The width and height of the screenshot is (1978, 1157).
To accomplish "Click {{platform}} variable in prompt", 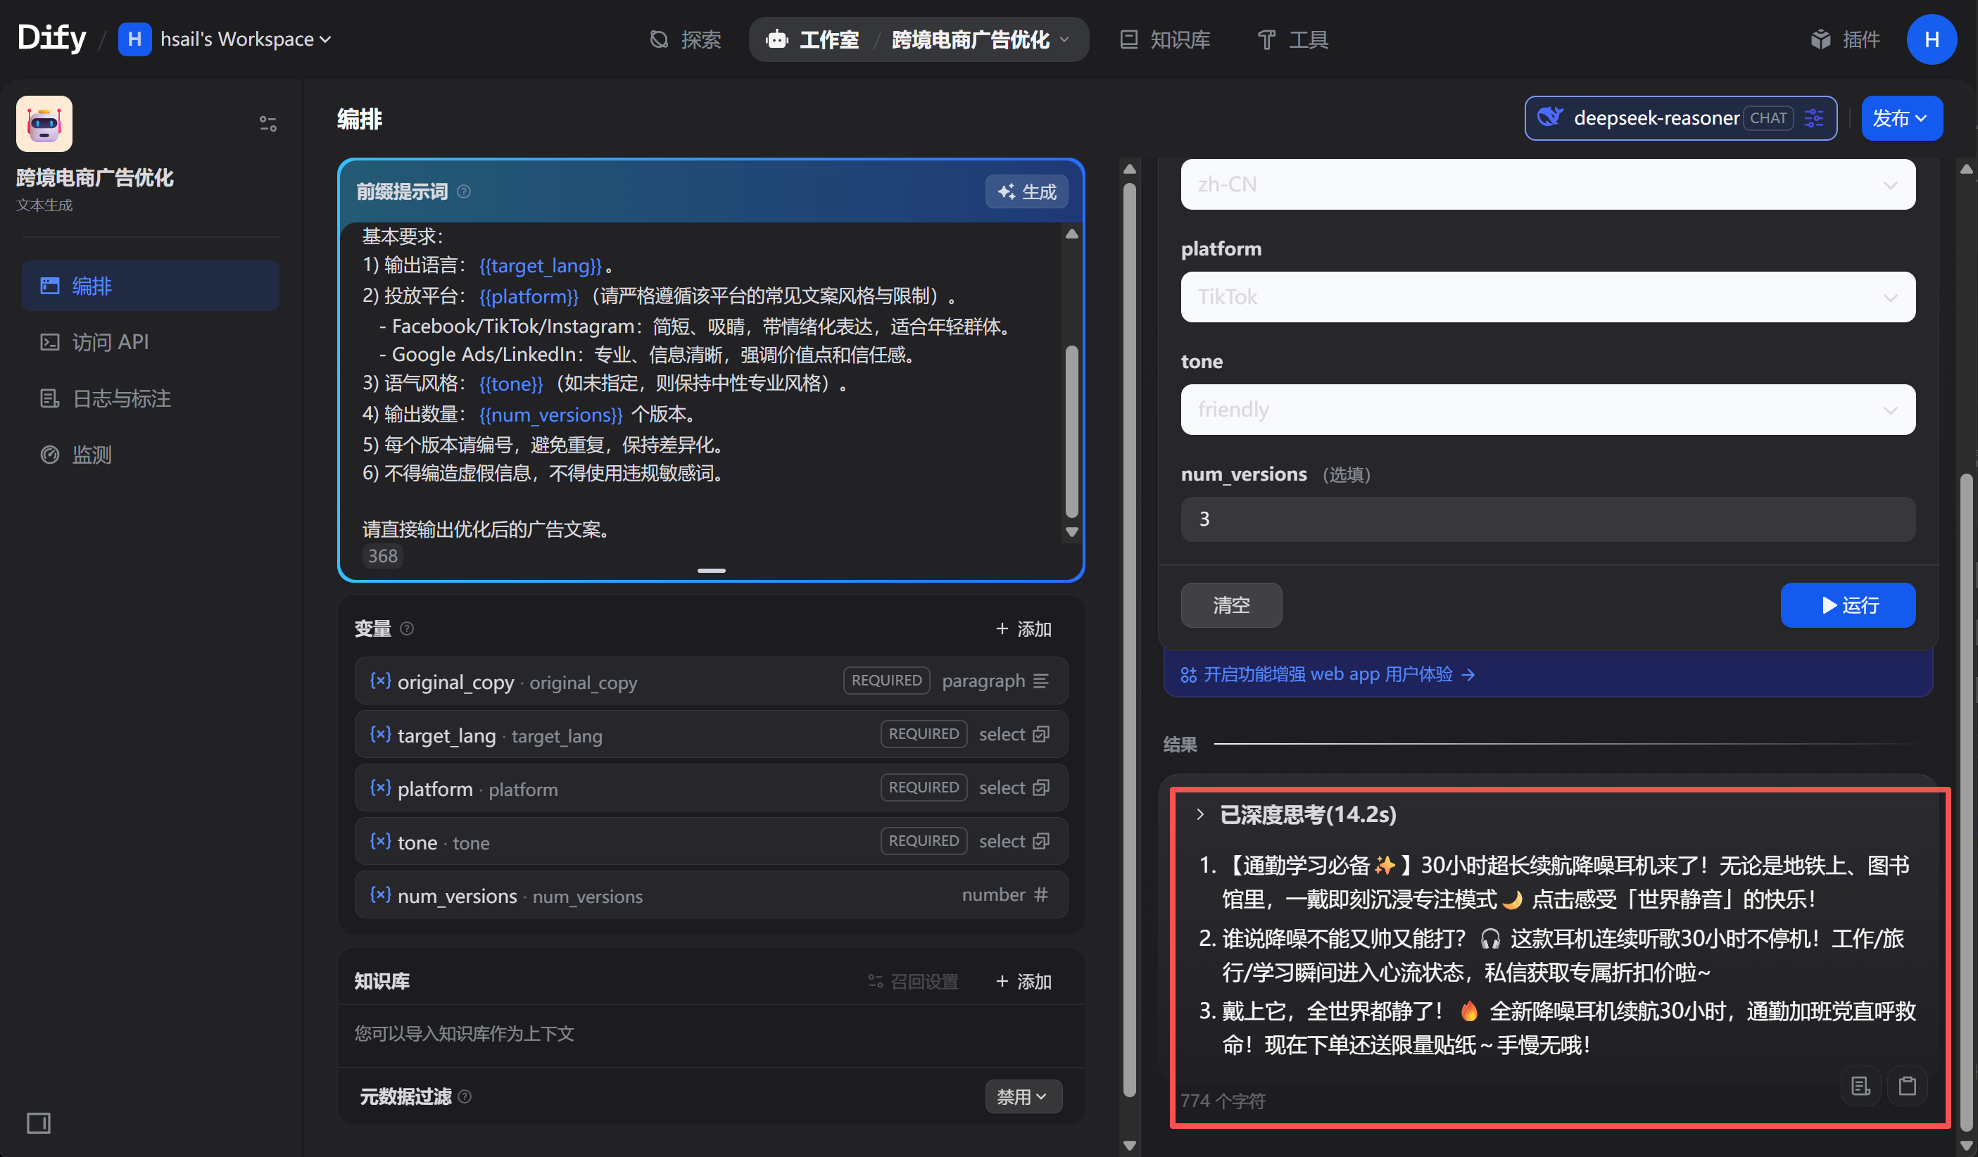I will (529, 296).
